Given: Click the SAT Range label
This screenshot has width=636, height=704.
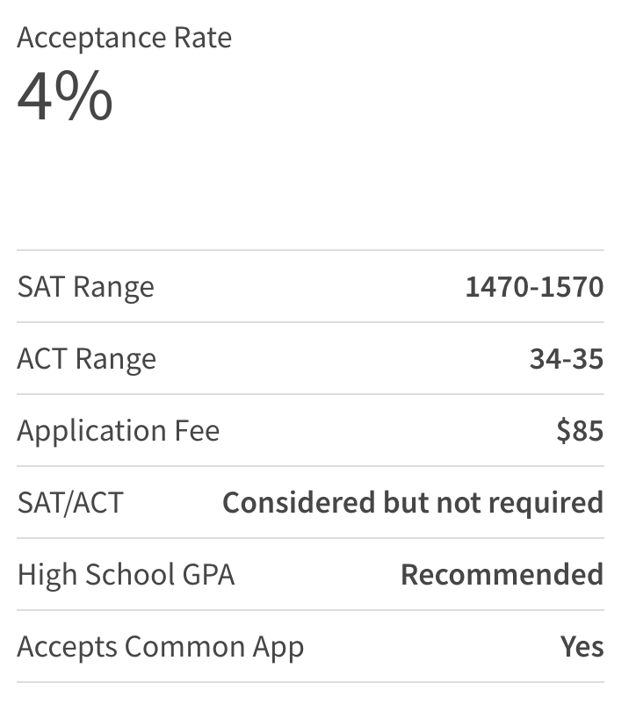Looking at the screenshot, I should point(85,287).
